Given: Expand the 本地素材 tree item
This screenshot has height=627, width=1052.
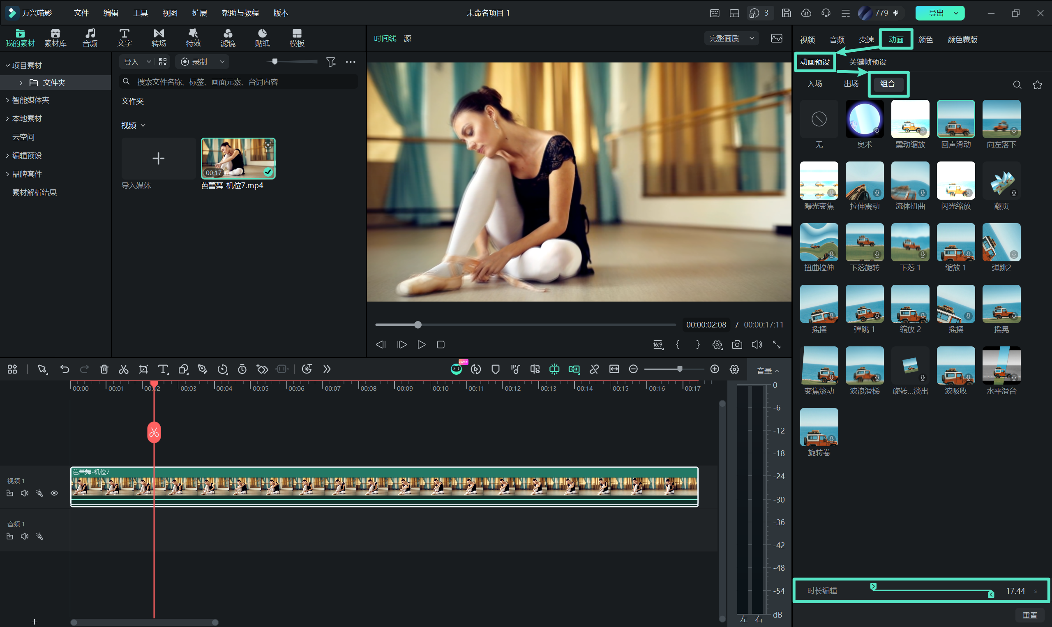Looking at the screenshot, I should click(x=7, y=119).
